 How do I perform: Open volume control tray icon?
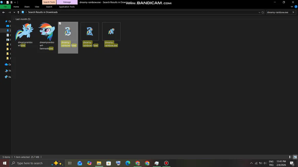265,163
